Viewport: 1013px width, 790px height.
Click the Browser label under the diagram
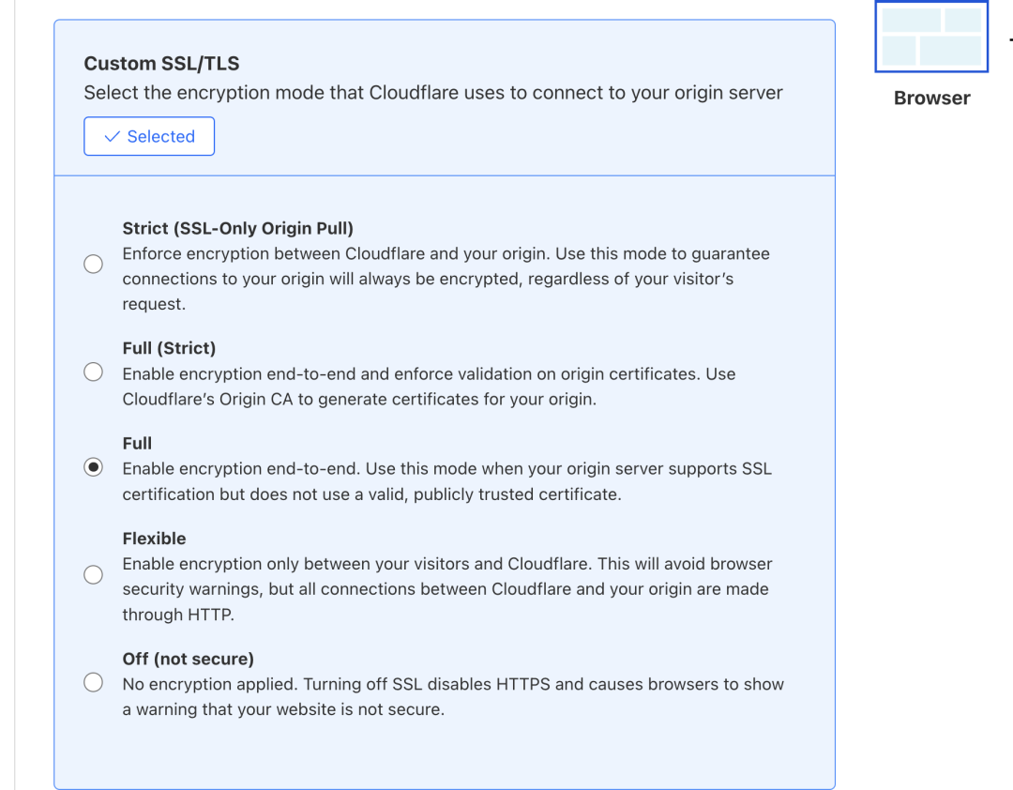(931, 99)
